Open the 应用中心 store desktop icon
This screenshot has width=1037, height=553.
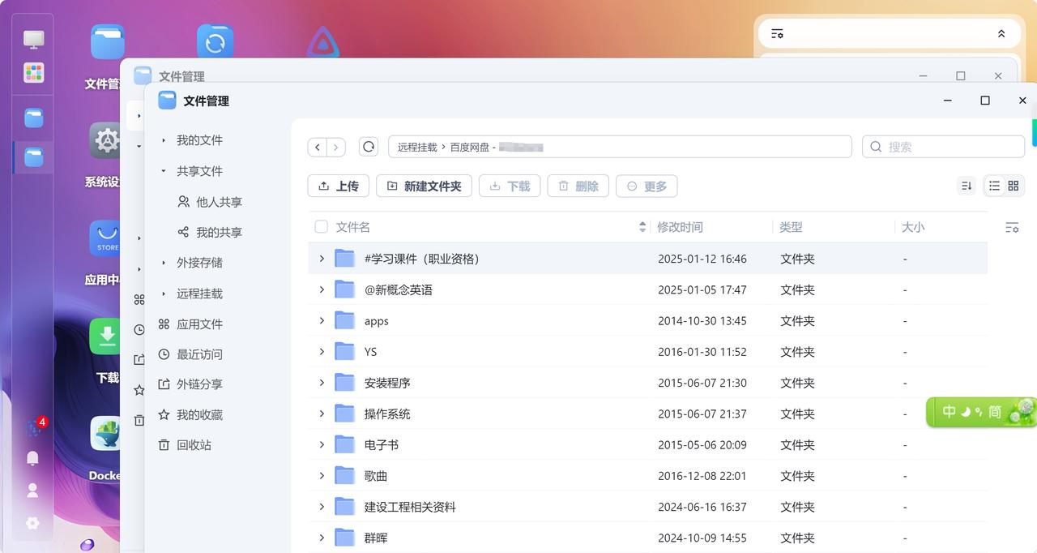point(105,238)
